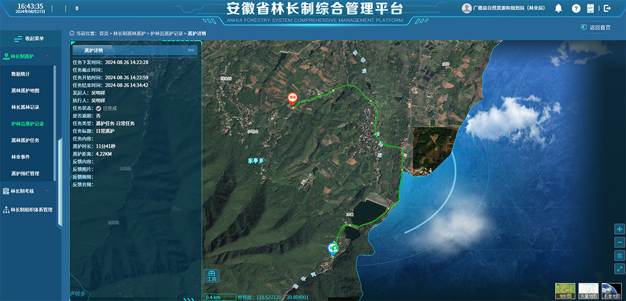Open the notification bell
The height and width of the screenshot is (301, 626).
pos(559,8)
